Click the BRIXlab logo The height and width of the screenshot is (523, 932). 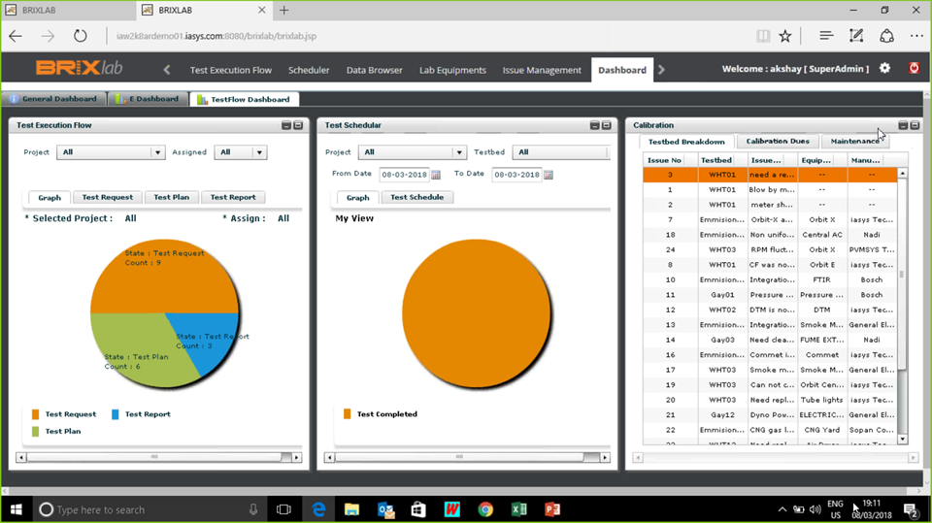(79, 68)
